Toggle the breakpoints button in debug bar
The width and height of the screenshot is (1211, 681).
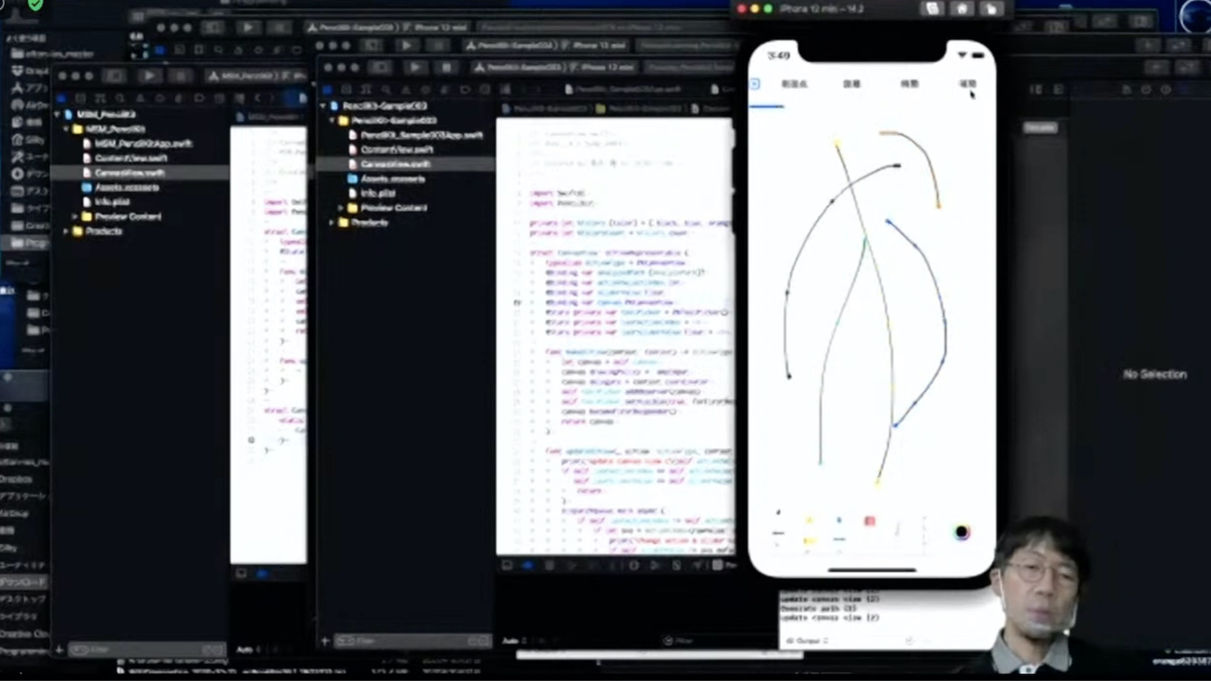pos(528,565)
